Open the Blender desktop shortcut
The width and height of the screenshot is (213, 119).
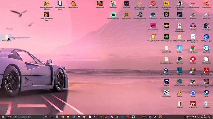[x=180, y=93]
